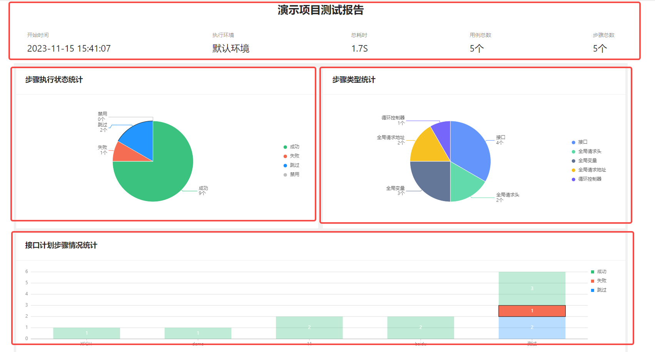Click the first green bar with value 1
The width and height of the screenshot is (655, 352).
click(x=87, y=333)
